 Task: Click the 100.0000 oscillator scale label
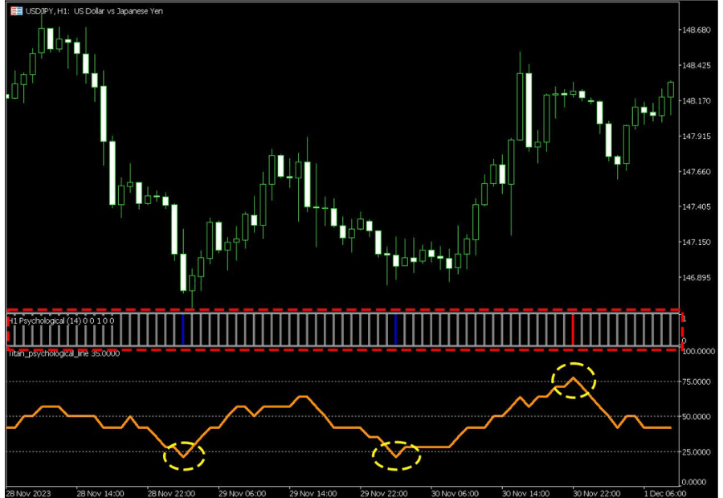tap(698, 352)
